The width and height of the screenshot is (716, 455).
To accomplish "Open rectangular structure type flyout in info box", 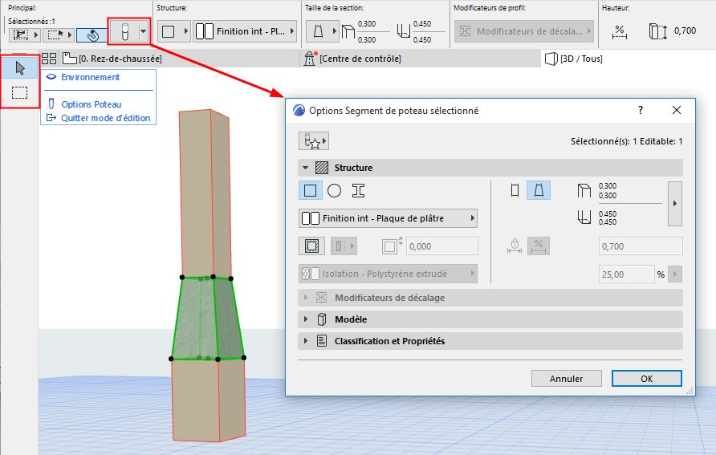I will coord(174,31).
